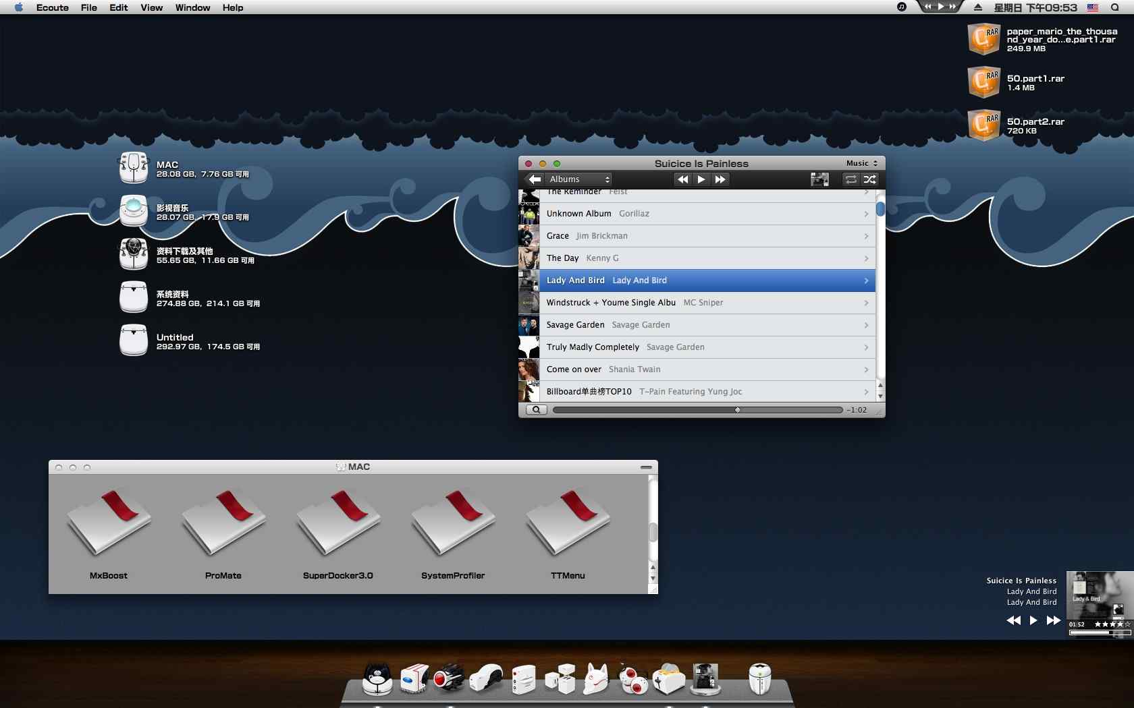The height and width of the screenshot is (708, 1134).
Task: Select the MxBoost folder in MAC window
Action: tap(109, 523)
